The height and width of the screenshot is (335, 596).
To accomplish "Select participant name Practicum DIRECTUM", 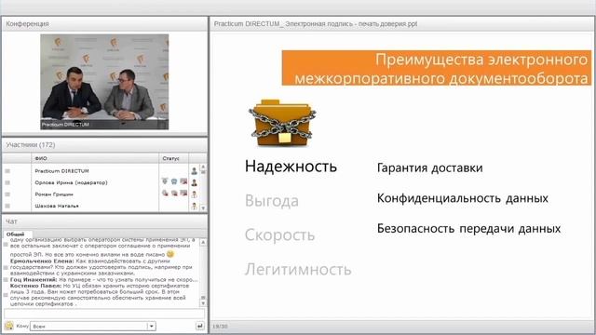I will [61, 171].
